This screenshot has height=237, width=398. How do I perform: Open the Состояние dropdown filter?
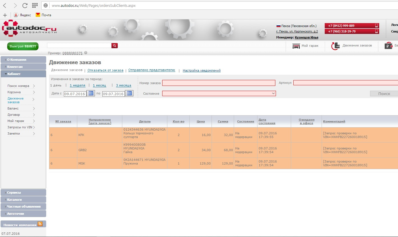click(219, 93)
